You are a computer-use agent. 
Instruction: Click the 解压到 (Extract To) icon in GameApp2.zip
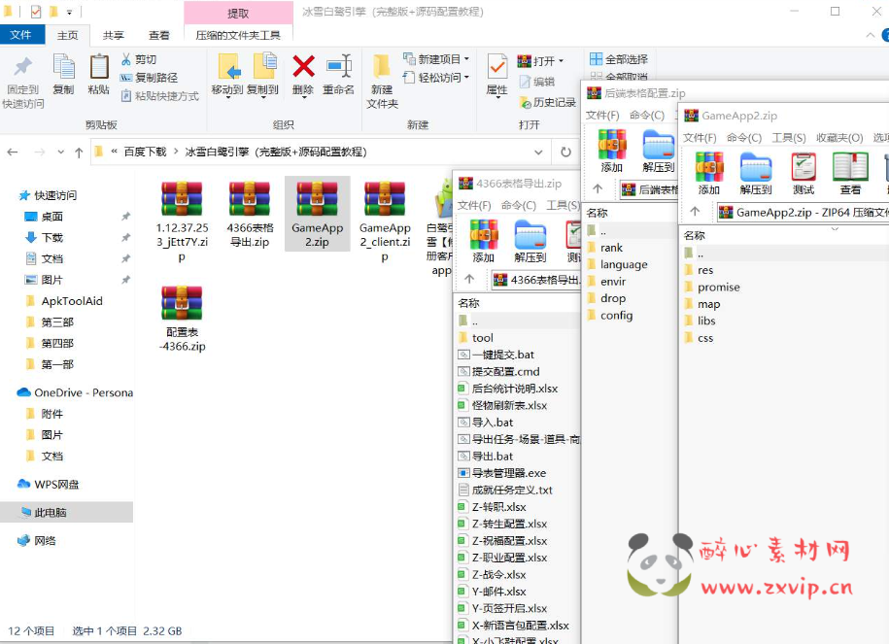757,167
